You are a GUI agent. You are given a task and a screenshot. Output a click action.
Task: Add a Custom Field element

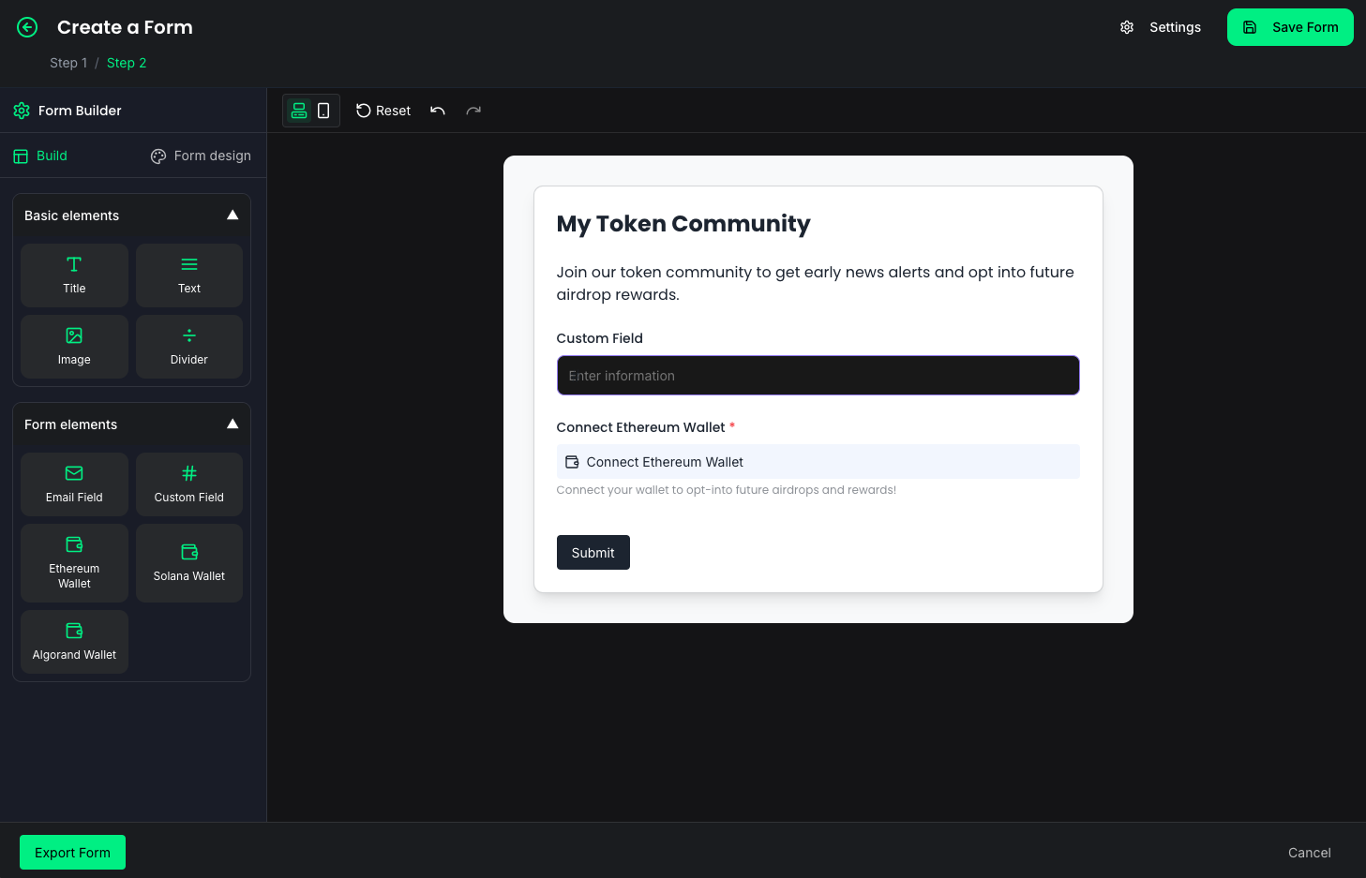coord(189,484)
